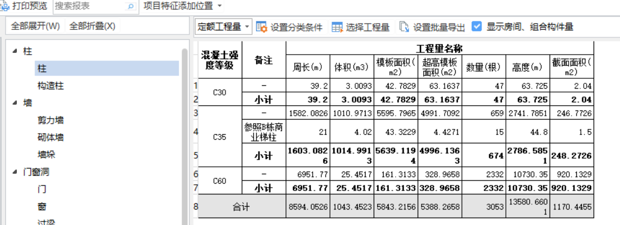
Task: Click 设置批量导出 label
Action: click(439, 27)
